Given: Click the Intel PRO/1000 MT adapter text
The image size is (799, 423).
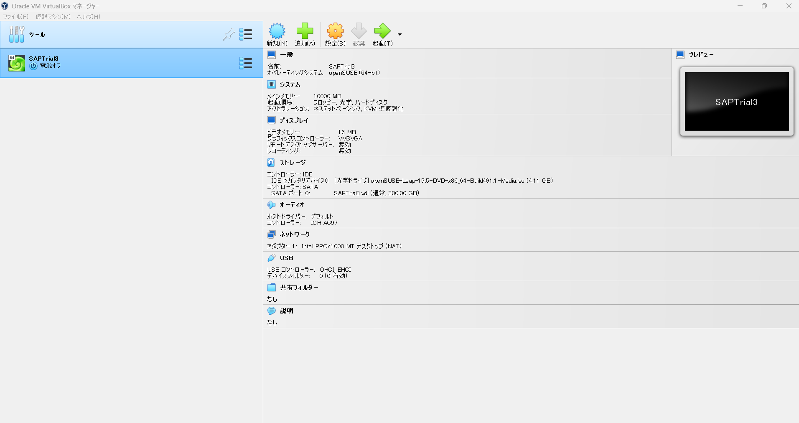Looking at the screenshot, I should 351,246.
